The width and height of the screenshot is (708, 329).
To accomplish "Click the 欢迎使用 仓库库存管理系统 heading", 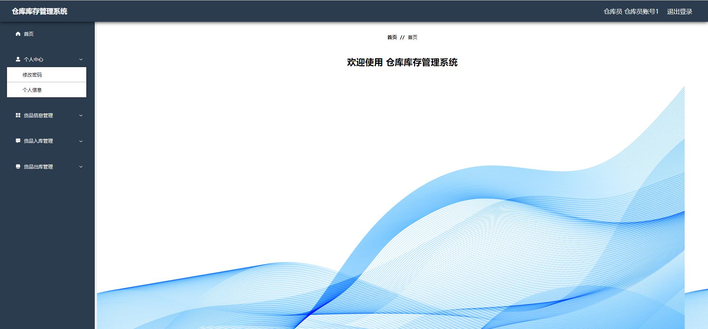I will [x=402, y=62].
